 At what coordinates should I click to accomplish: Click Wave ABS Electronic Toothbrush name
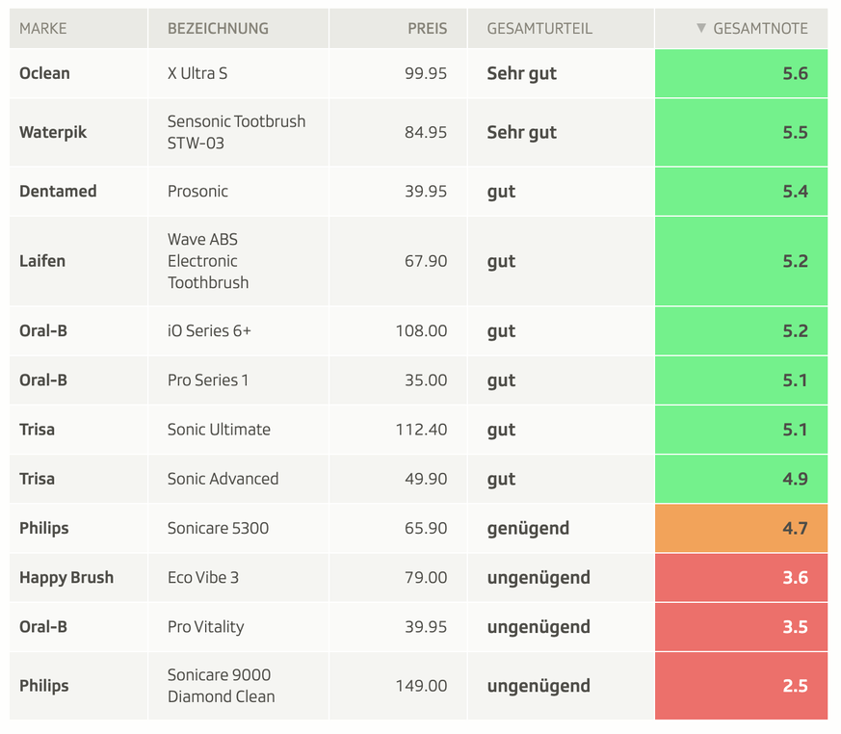coord(208,261)
